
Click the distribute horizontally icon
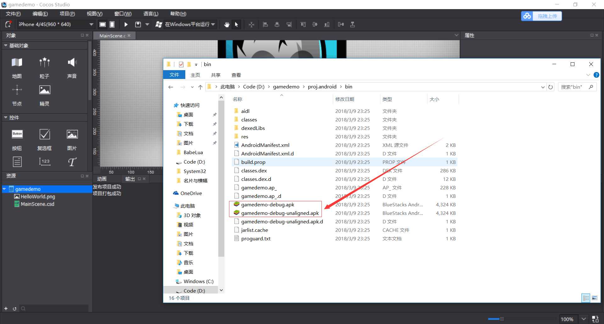(x=341, y=24)
